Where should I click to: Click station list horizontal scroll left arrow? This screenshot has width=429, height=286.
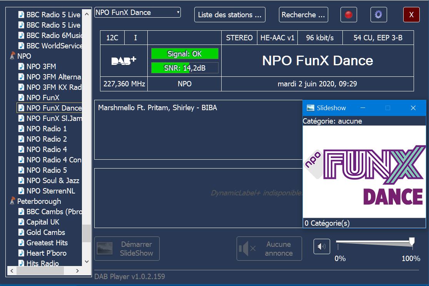pyautogui.click(x=12, y=271)
